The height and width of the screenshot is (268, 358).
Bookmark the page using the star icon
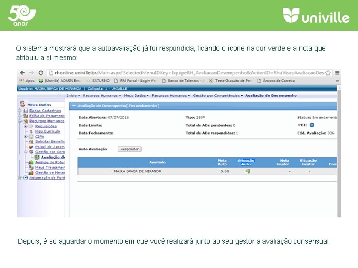click(328, 73)
